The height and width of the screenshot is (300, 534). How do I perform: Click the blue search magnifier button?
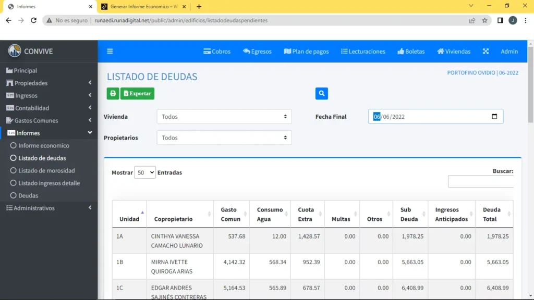point(322,94)
